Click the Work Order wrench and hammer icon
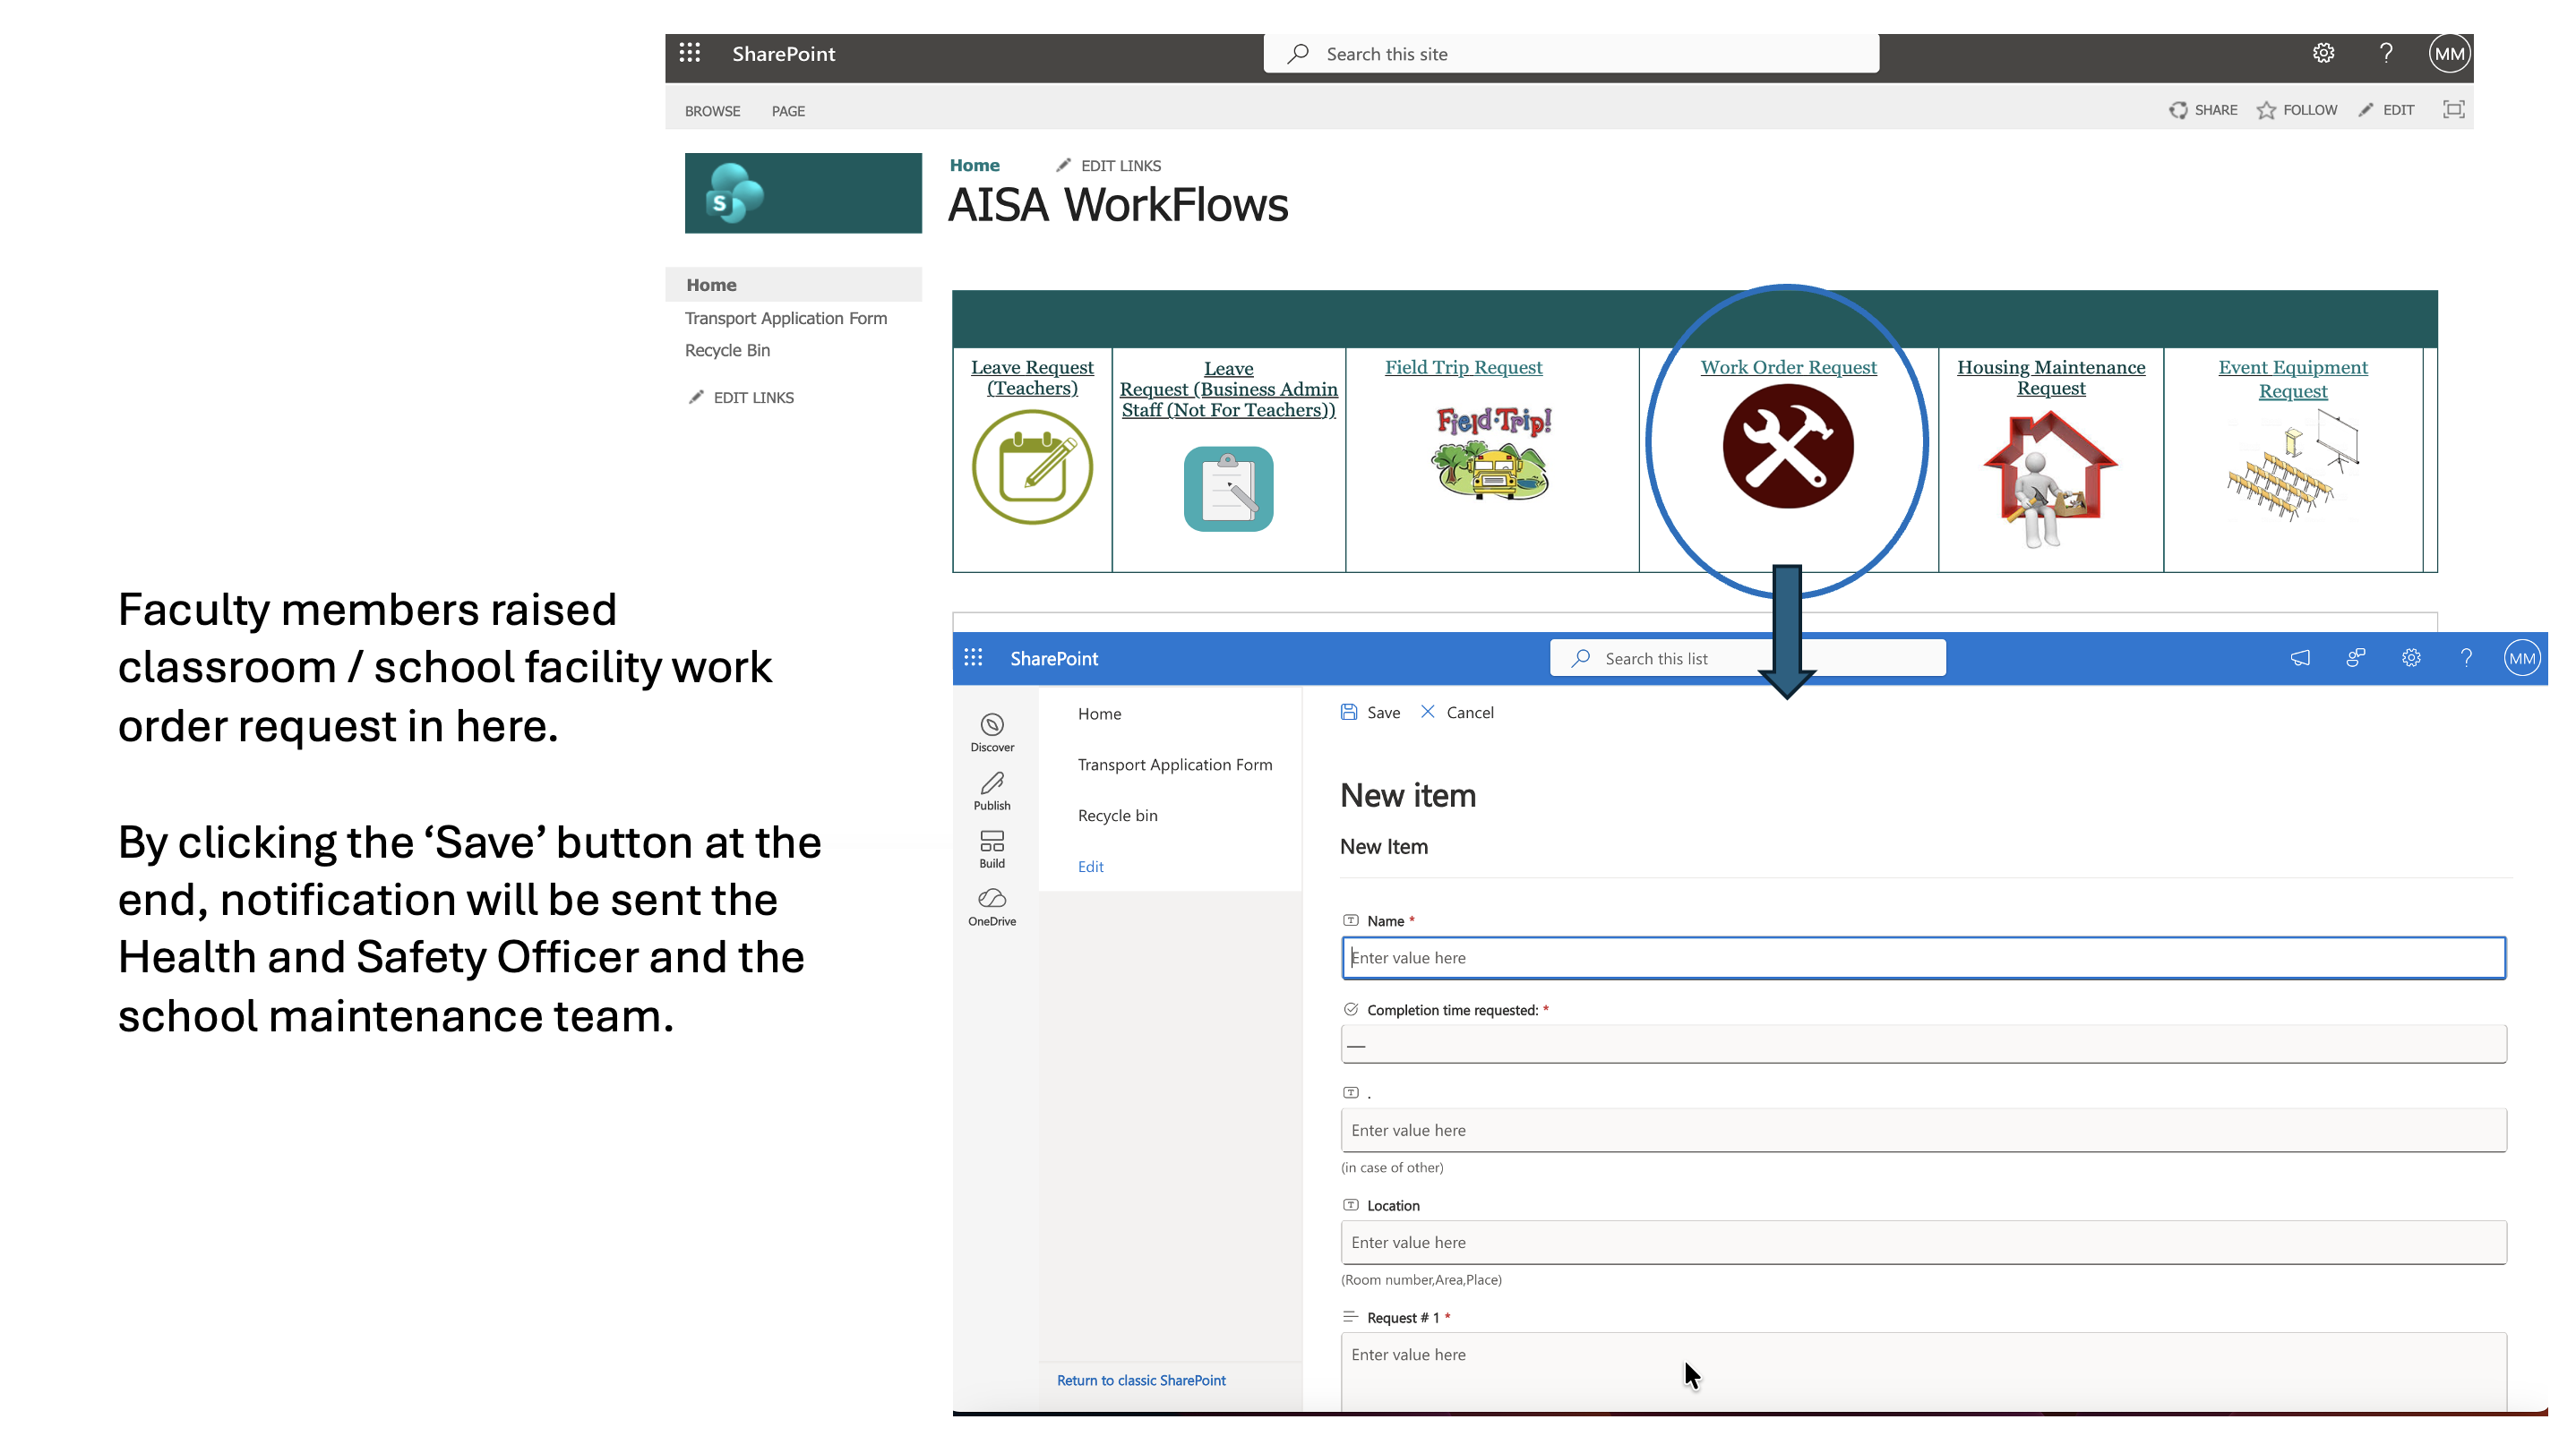This screenshot has height=1445, width=2576. point(1788,447)
